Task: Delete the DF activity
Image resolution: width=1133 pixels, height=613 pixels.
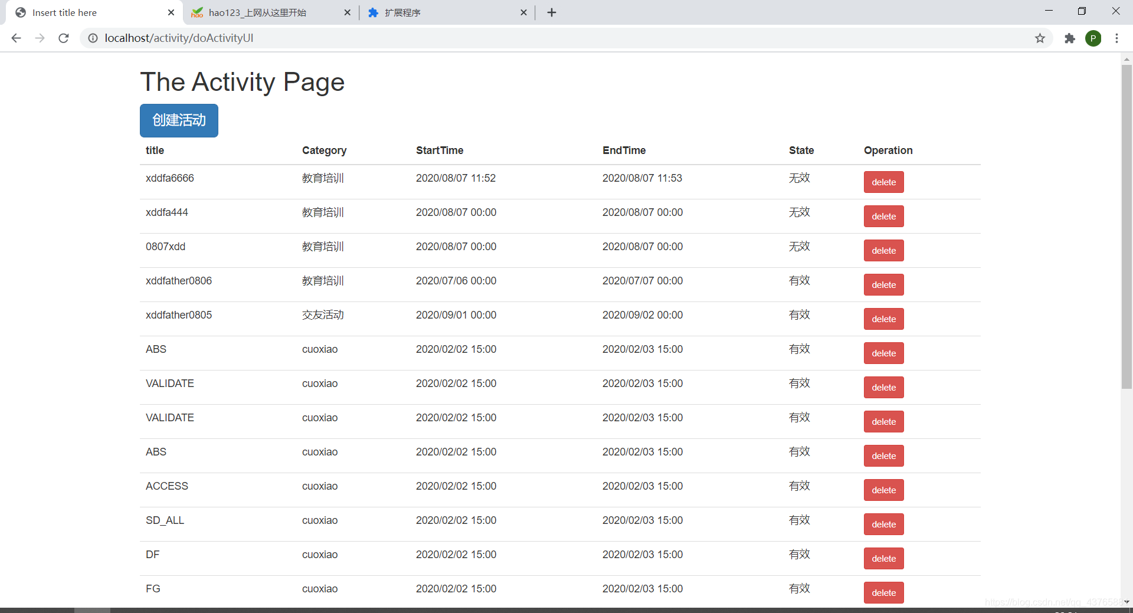Action: (883, 558)
